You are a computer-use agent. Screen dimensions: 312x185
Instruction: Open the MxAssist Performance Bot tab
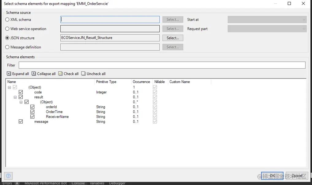coord(46,183)
